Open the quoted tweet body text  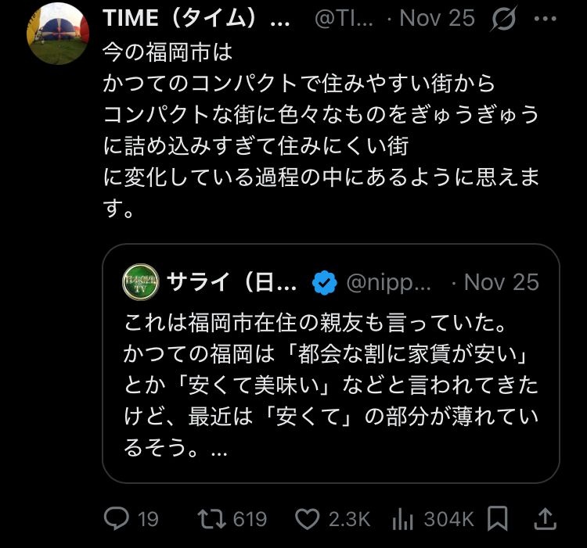[329, 383]
